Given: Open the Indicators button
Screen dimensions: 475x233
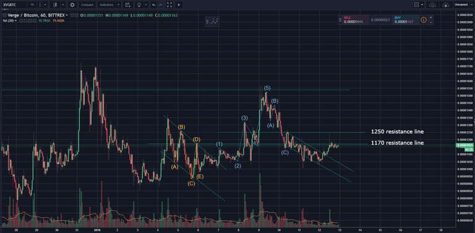Looking at the screenshot, I should click(106, 5).
